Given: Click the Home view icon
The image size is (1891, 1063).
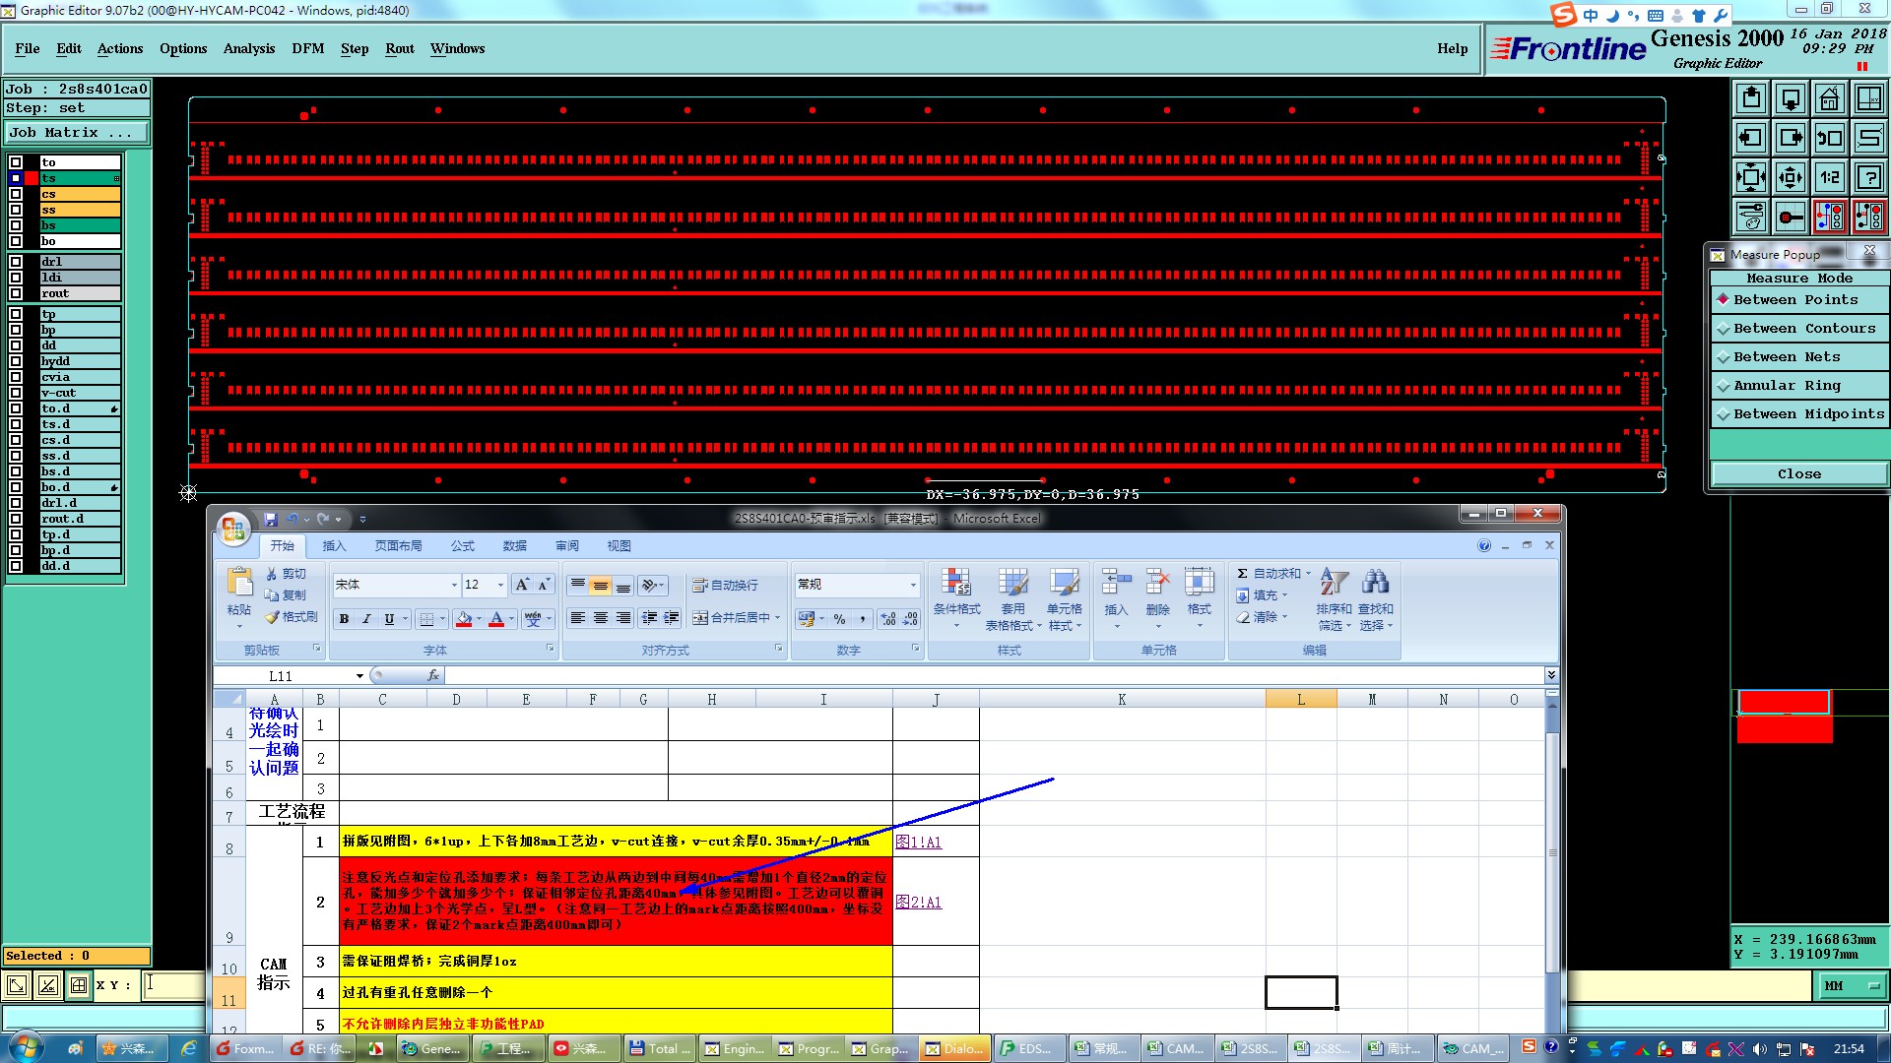Looking at the screenshot, I should coord(1829,98).
